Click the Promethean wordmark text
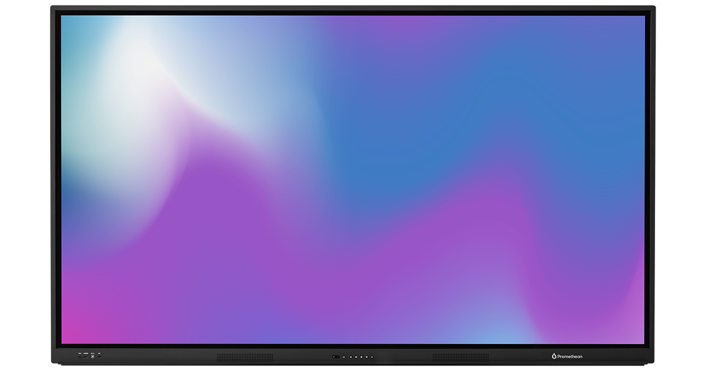 [x=570, y=357]
